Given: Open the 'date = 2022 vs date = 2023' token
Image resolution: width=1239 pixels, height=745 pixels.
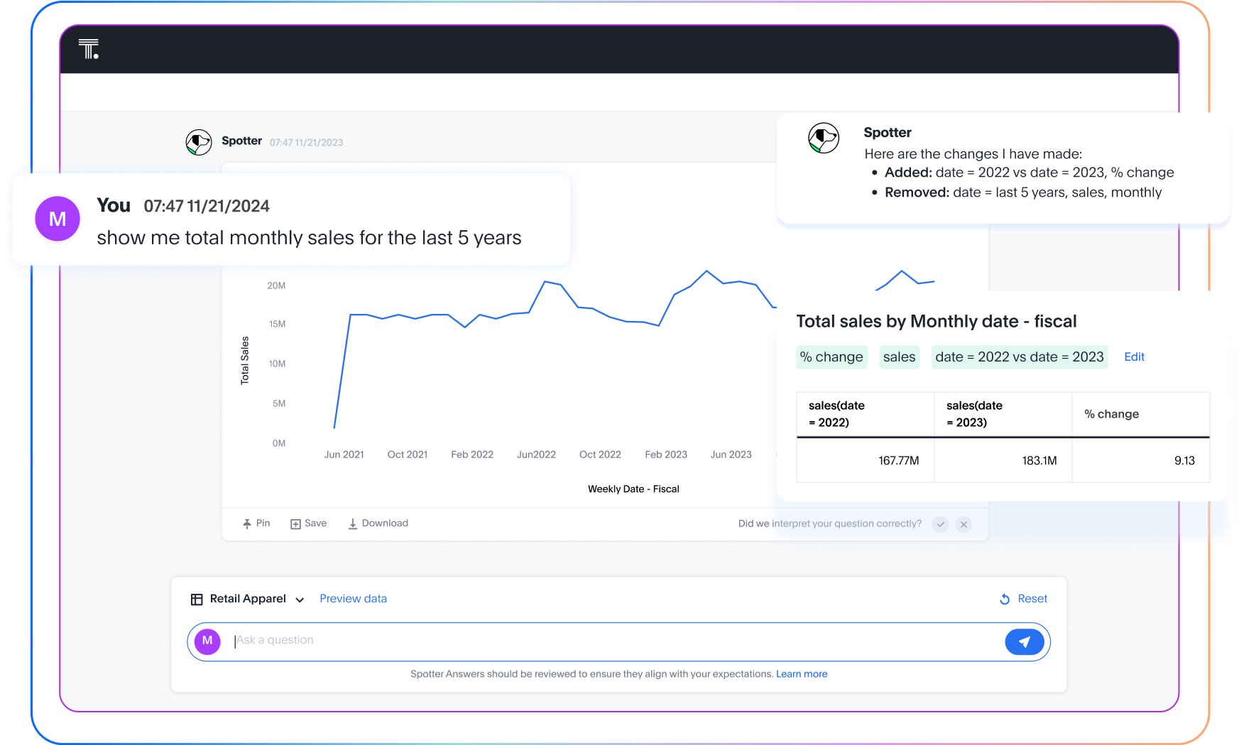Looking at the screenshot, I should [x=1020, y=357].
